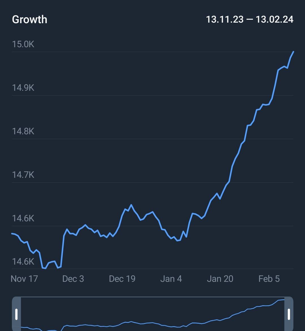Click the 14.7K y-axis label
The width and height of the screenshot is (305, 331).
[x=23, y=175]
